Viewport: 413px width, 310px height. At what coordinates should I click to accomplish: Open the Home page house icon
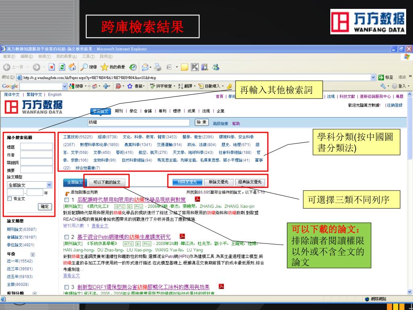point(72,67)
